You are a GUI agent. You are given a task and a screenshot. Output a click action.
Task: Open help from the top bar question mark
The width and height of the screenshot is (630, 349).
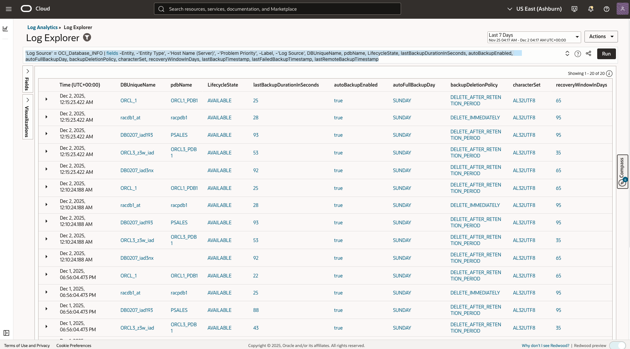coord(606,9)
